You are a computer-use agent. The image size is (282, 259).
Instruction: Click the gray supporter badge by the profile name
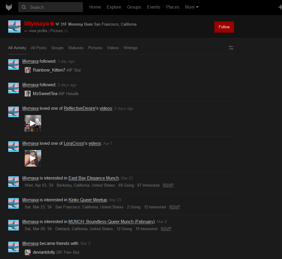57,24
